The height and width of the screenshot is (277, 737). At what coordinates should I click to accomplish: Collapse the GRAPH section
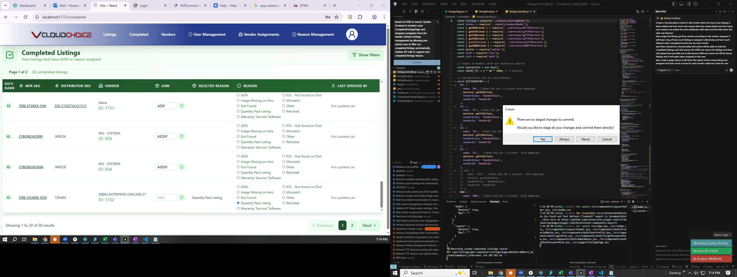(393, 163)
